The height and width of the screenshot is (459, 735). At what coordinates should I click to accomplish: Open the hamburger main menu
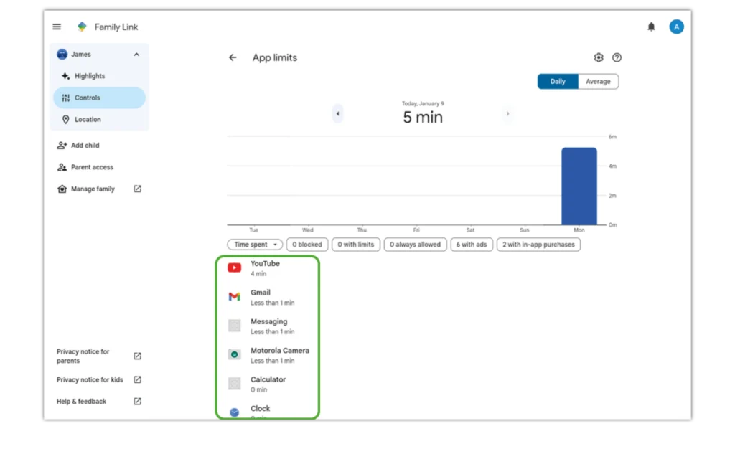(57, 27)
